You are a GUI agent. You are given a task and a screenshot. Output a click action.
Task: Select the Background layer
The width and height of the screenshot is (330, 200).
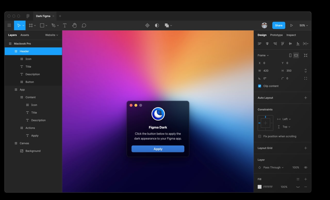33,151
